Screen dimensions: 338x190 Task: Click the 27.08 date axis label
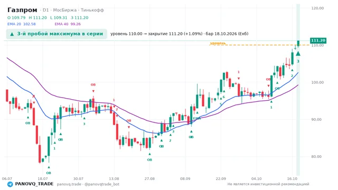point(149,179)
